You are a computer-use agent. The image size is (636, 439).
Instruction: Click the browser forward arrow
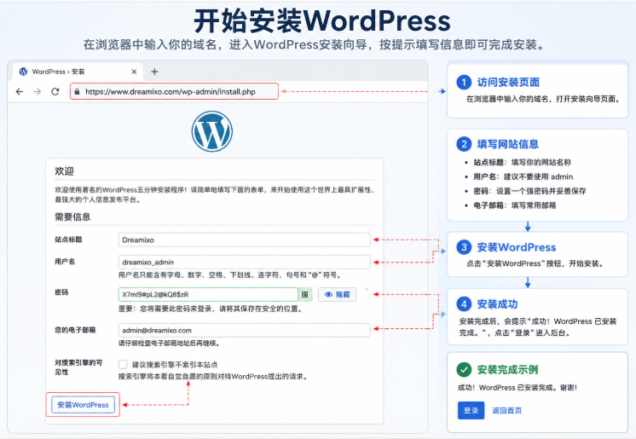click(38, 92)
